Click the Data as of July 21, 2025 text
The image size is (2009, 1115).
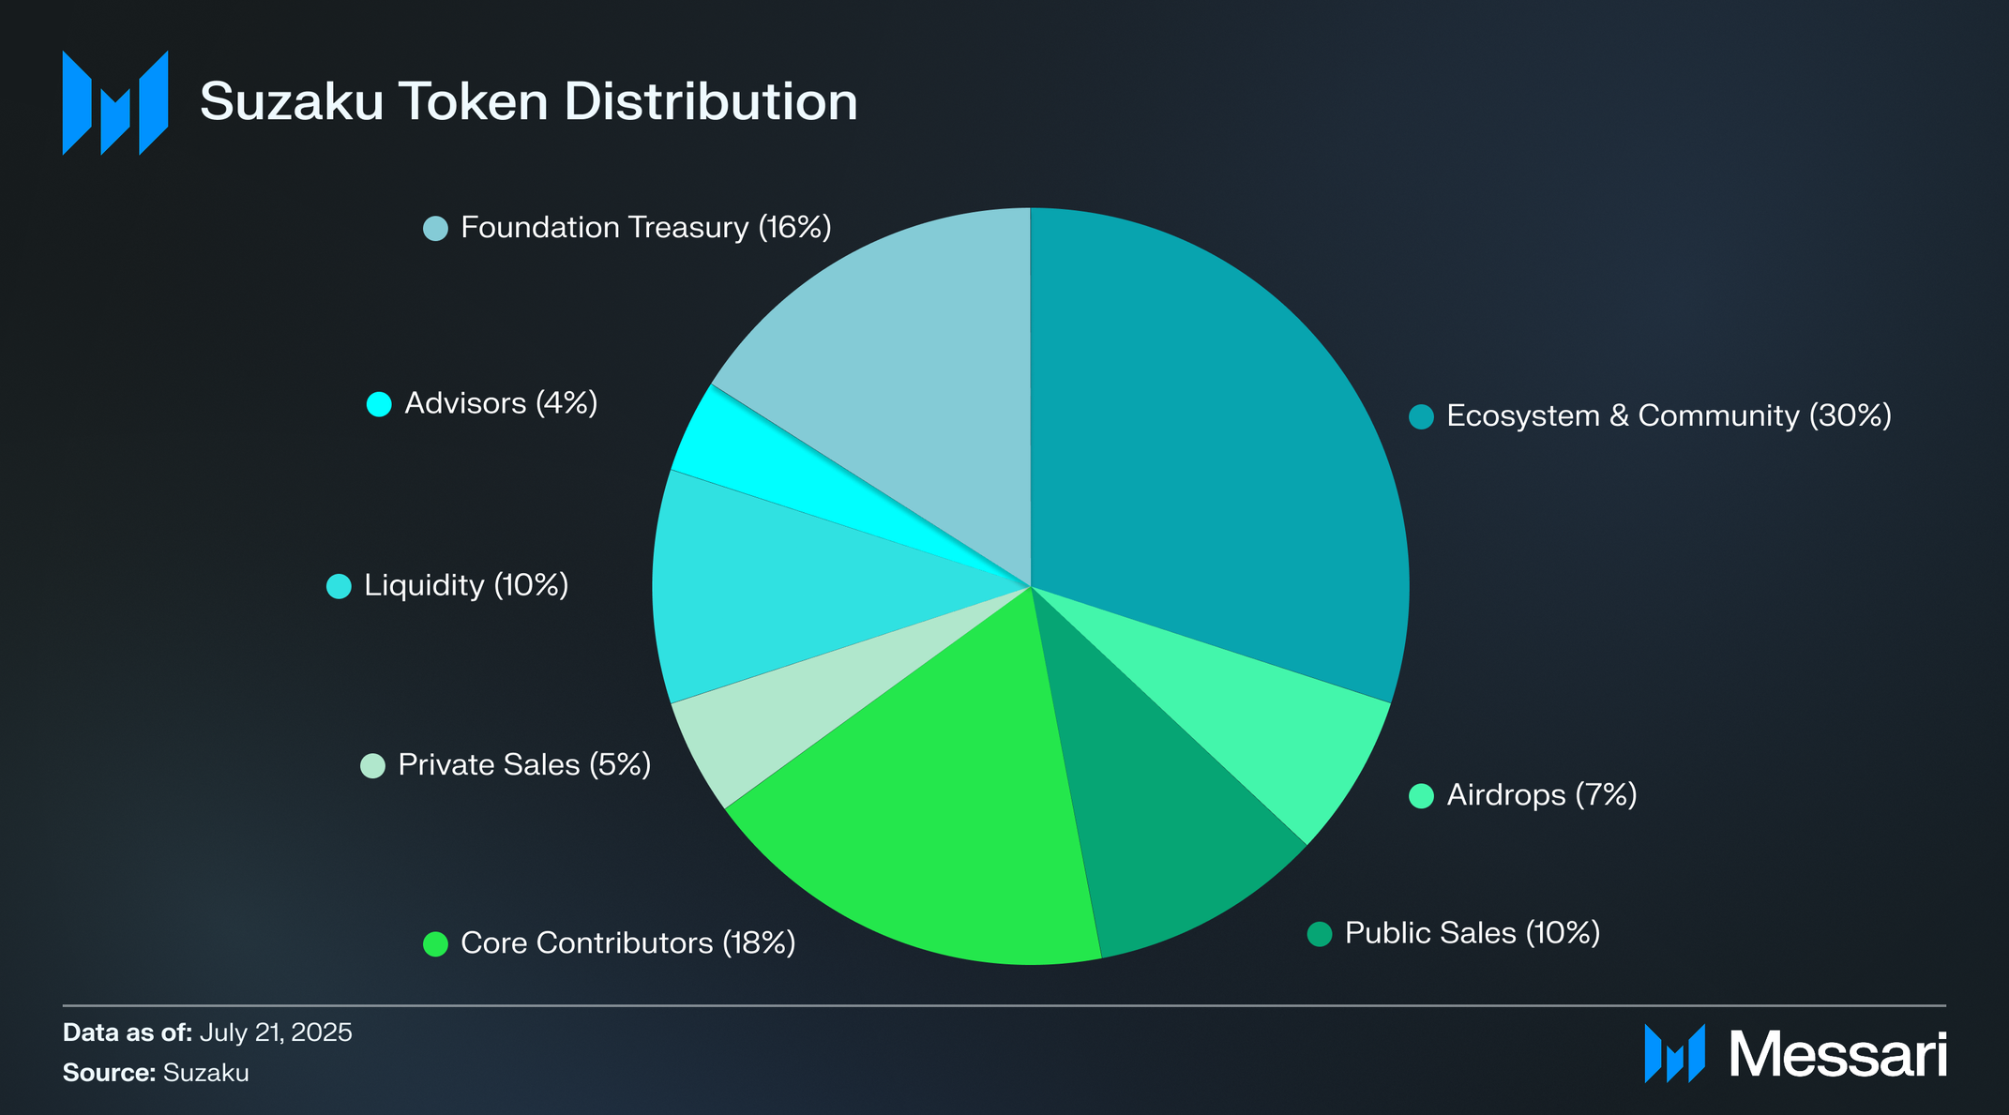coord(207,1032)
